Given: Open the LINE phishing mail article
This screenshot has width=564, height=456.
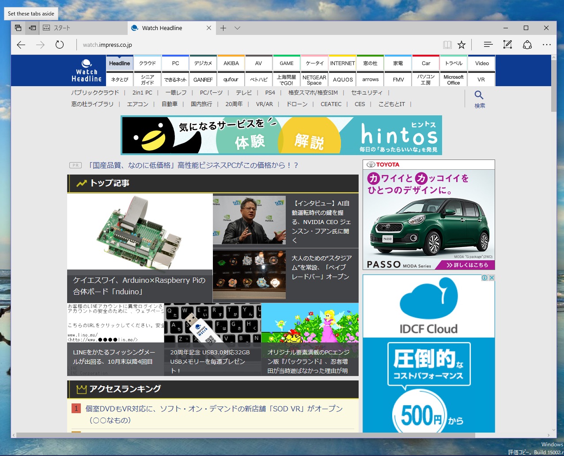Looking at the screenshot, I should click(115, 339).
